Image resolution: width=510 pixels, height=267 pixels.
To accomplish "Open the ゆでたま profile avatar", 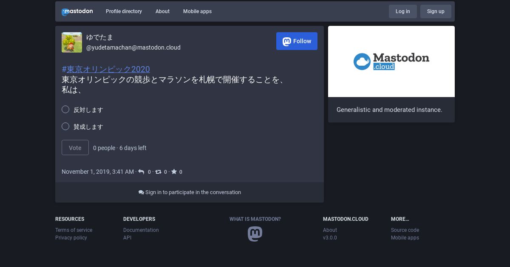I will (x=72, y=42).
